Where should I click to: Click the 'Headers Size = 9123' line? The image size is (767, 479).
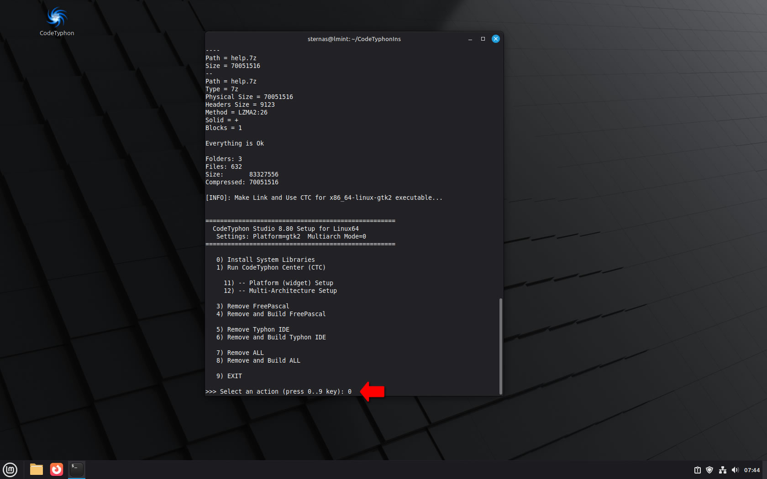[x=240, y=104]
